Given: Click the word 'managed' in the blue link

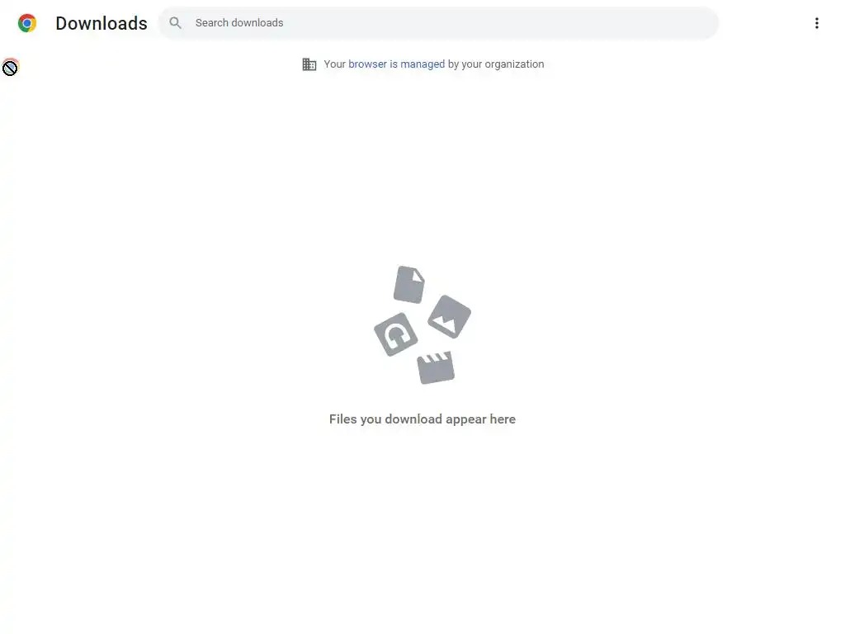Looking at the screenshot, I should pos(422,64).
